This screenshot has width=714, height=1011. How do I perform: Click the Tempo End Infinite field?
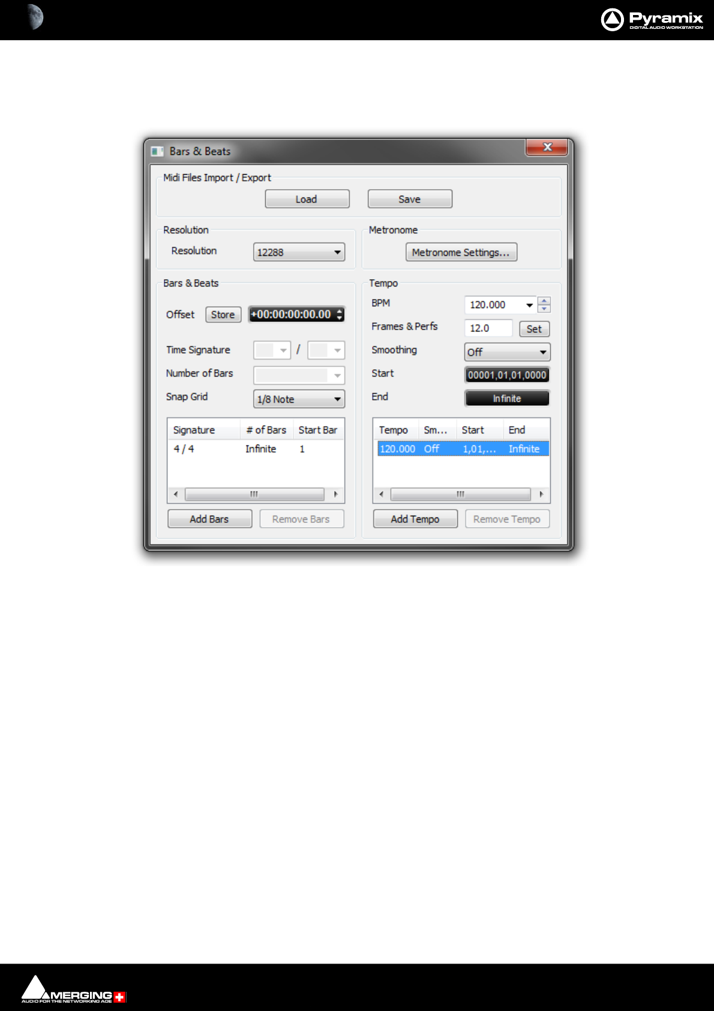click(508, 399)
